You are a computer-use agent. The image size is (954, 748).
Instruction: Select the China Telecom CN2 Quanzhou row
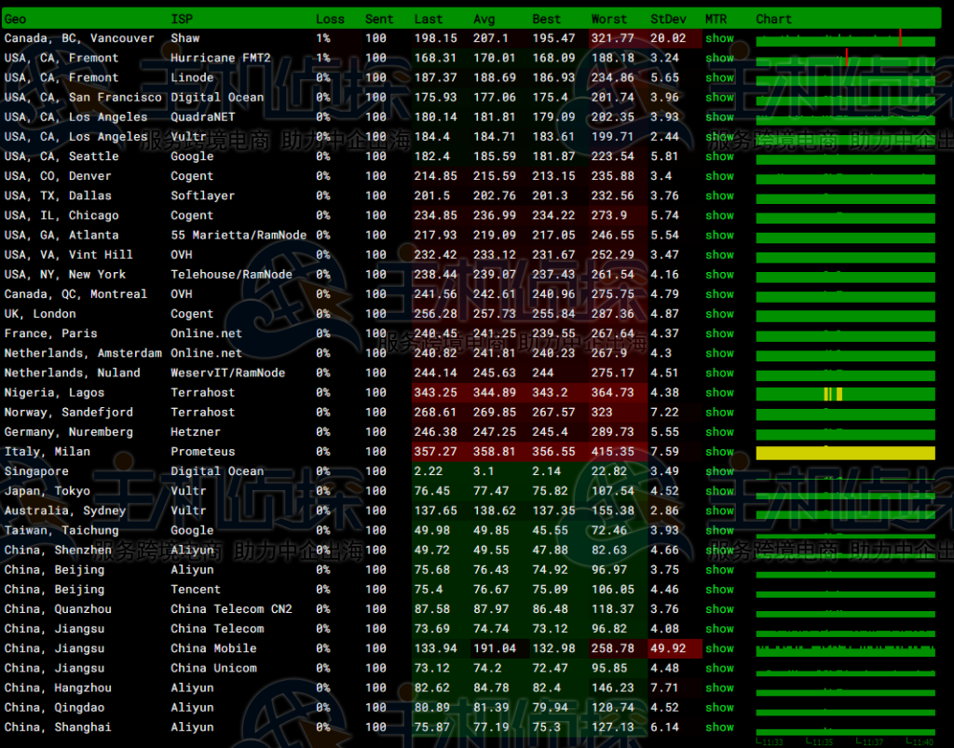231,609
